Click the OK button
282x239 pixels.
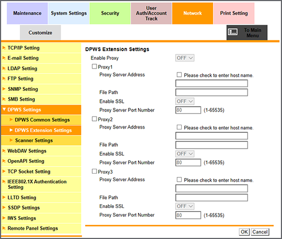tap(244, 232)
